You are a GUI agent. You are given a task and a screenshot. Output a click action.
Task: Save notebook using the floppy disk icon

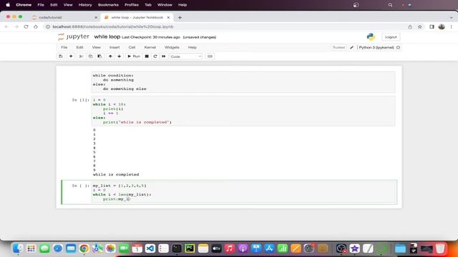pos(61,56)
